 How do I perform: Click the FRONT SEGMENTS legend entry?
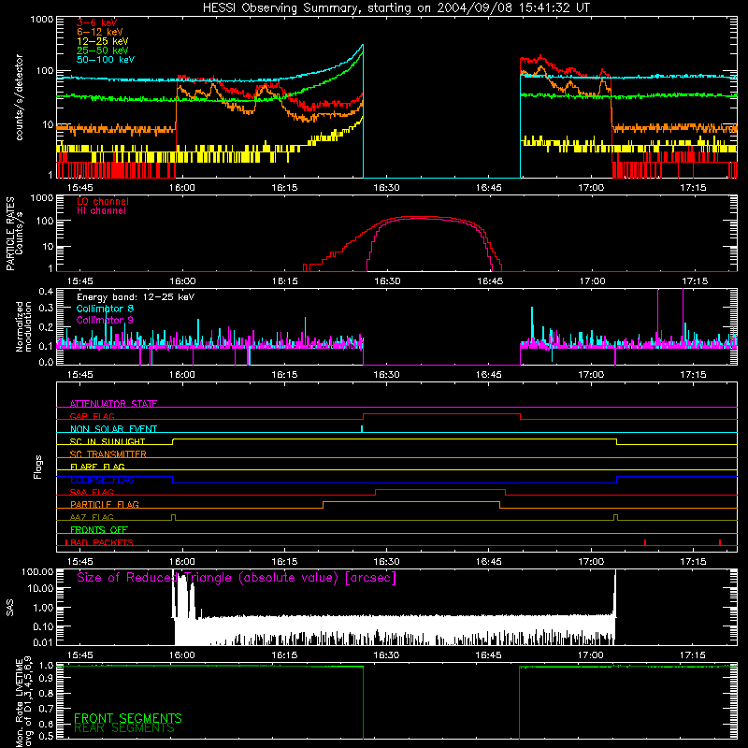[x=128, y=718]
